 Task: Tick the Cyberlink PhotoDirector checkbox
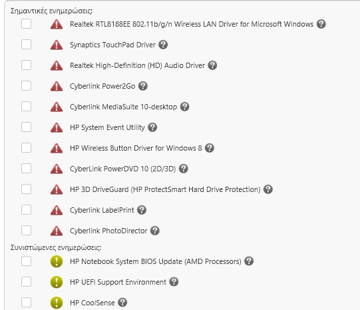(26, 230)
